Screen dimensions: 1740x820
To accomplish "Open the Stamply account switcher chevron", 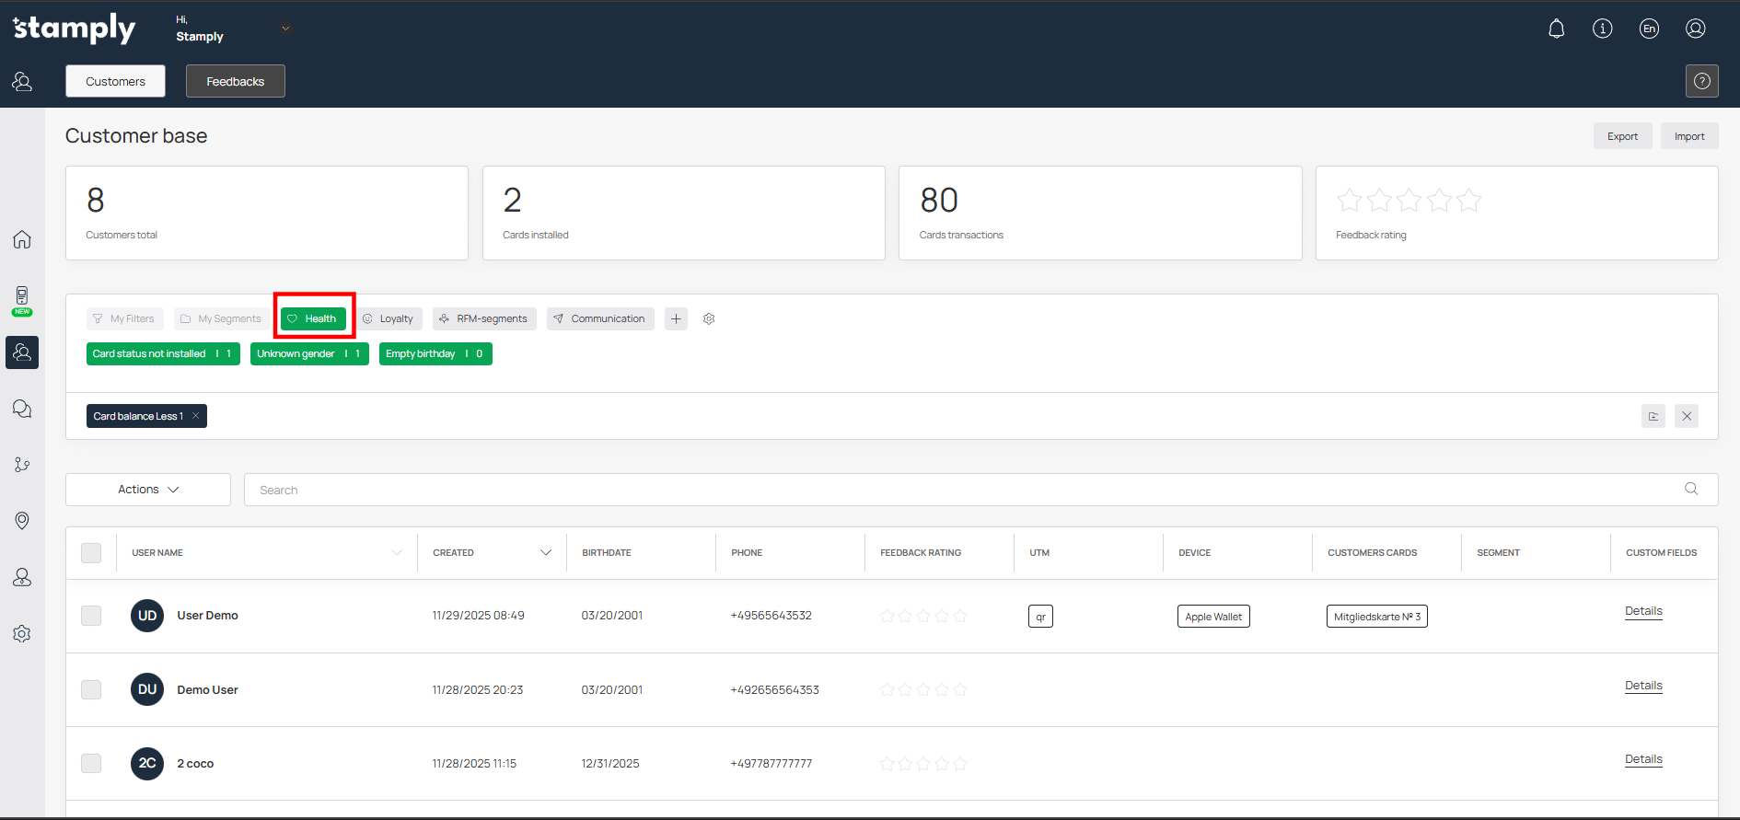I will coord(285,29).
